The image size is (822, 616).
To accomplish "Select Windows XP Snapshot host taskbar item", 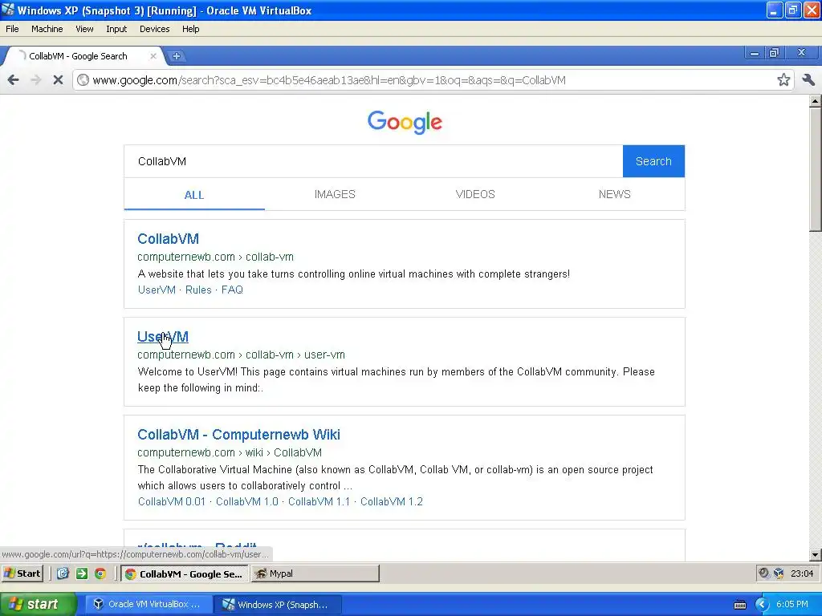I will point(278,604).
